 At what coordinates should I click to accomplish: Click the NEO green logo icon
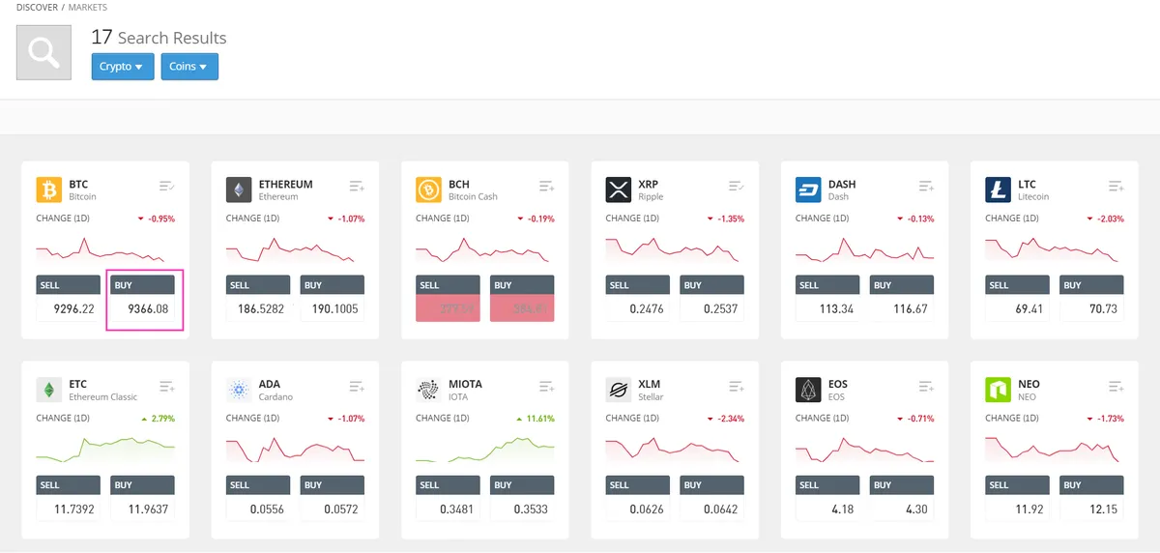tap(999, 390)
